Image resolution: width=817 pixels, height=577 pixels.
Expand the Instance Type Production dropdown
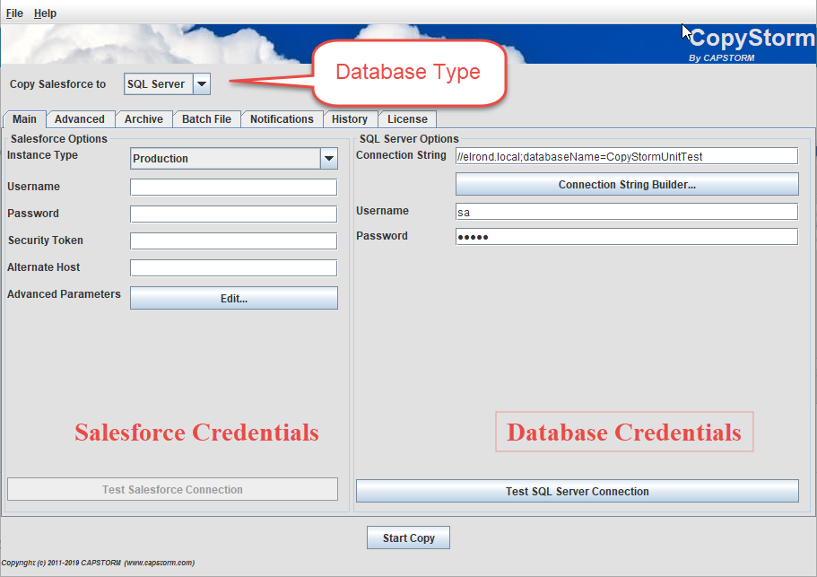click(234, 159)
